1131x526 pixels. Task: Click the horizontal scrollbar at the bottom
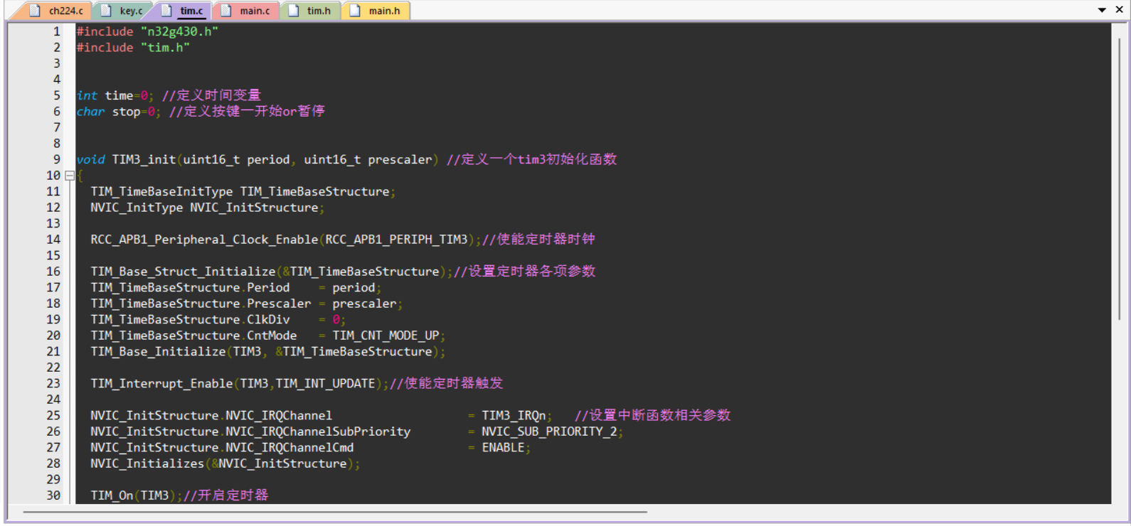(x=334, y=512)
